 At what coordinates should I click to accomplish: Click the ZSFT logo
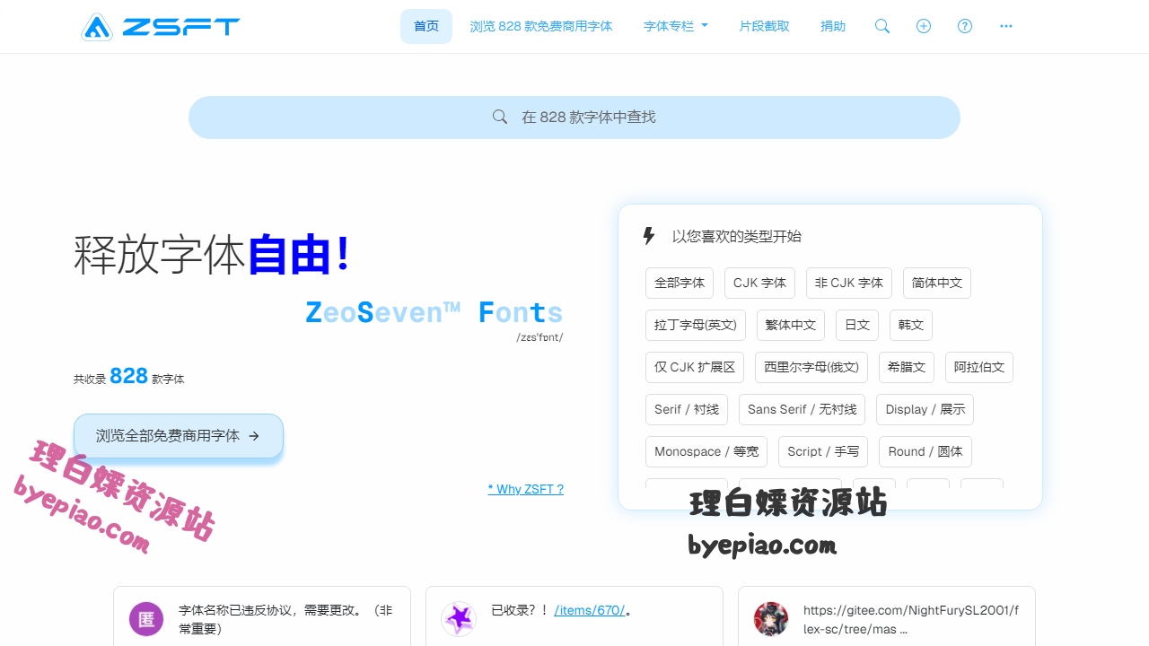[x=161, y=27]
